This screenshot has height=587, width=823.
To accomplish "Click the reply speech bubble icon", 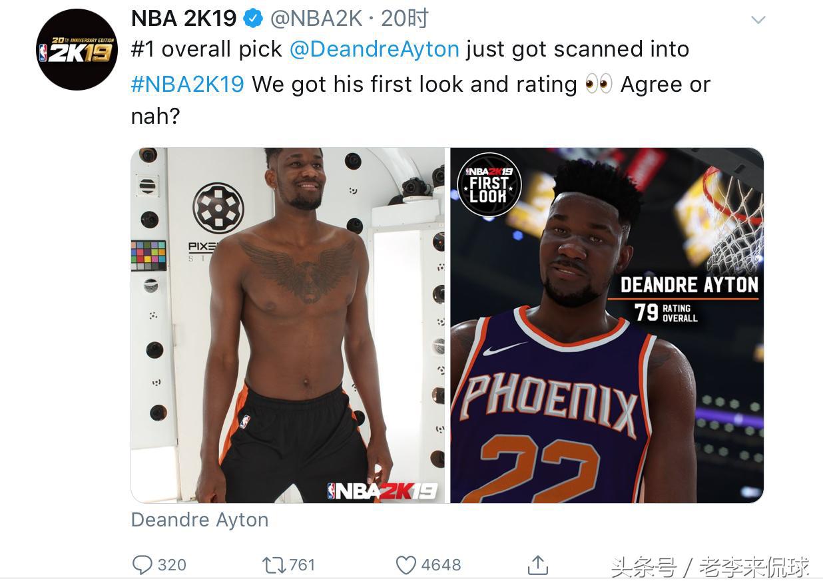I will [142, 565].
